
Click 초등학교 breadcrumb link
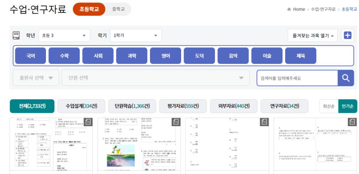coord(349,9)
